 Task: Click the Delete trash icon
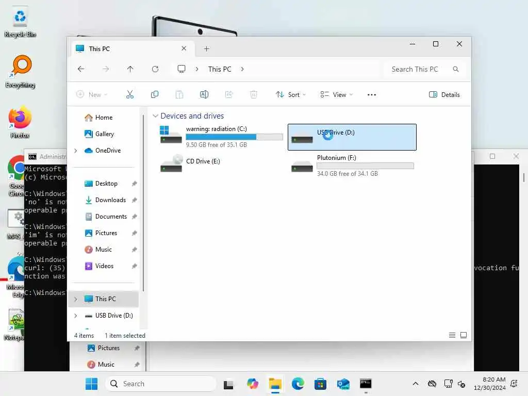tap(254, 95)
